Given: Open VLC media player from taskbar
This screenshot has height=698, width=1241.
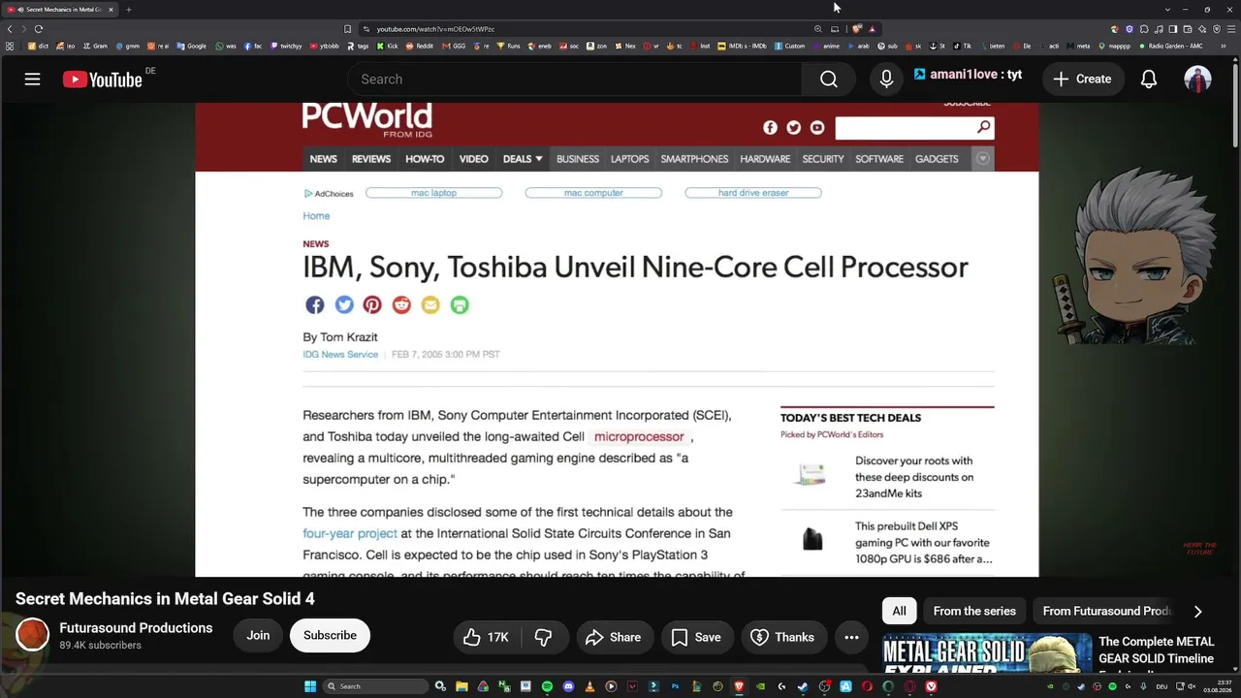Looking at the screenshot, I should [589, 686].
